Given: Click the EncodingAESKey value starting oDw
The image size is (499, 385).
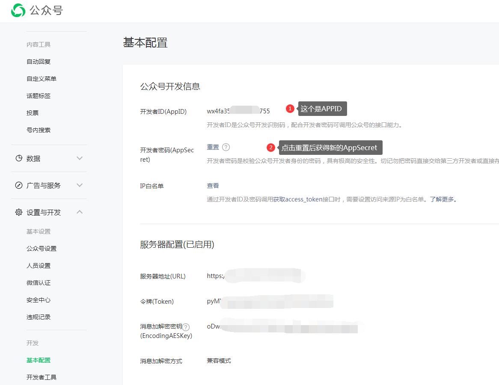Looking at the screenshot, I should click(x=282, y=326).
